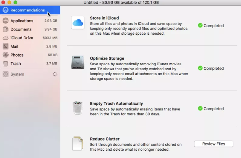Click the 2.93 GB Applications size
The width and height of the screenshot is (241, 158).
click(x=51, y=21)
